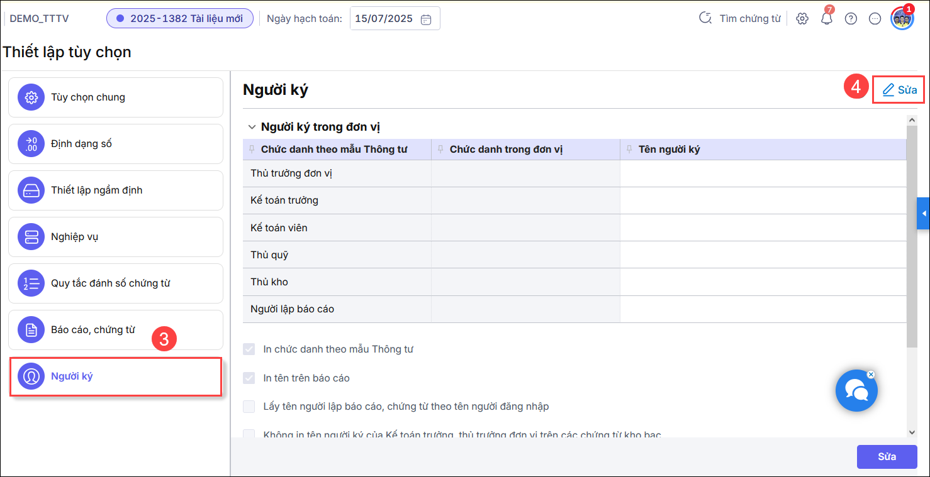
Task: Click the help question mark icon
Action: click(851, 19)
